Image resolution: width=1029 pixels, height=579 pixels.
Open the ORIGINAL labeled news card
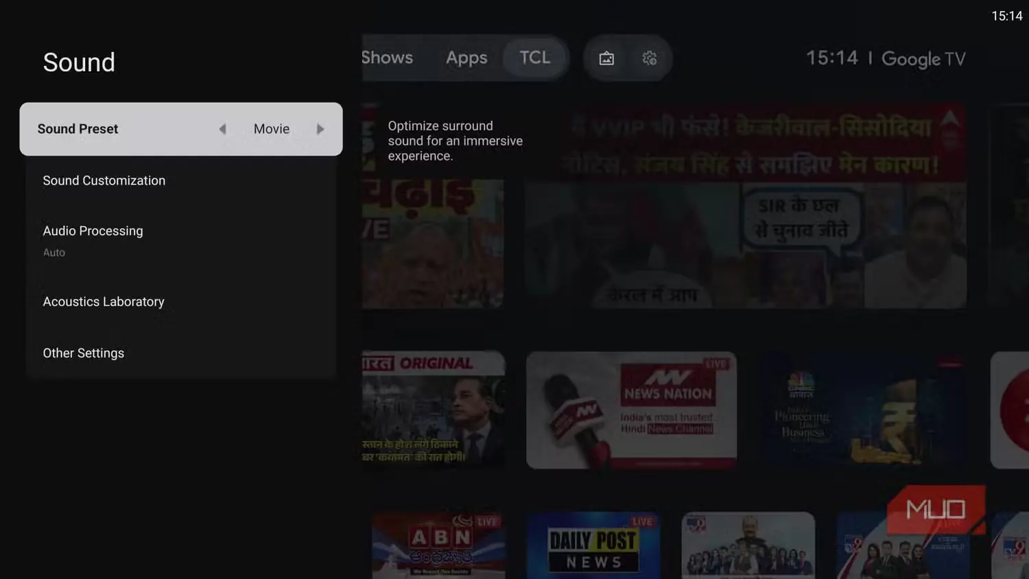tap(434, 410)
